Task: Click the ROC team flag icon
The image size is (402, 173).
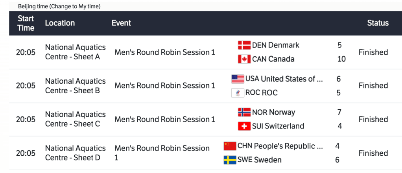Action: (x=238, y=93)
